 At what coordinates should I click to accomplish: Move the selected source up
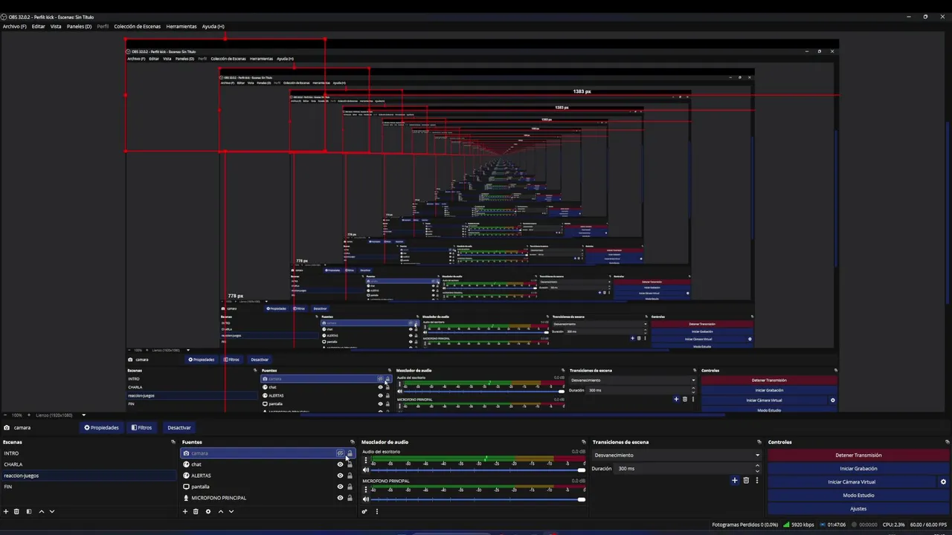coord(221,511)
